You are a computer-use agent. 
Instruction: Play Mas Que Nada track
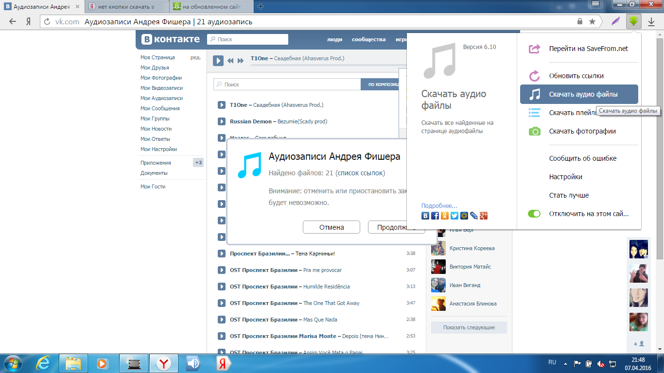point(221,320)
